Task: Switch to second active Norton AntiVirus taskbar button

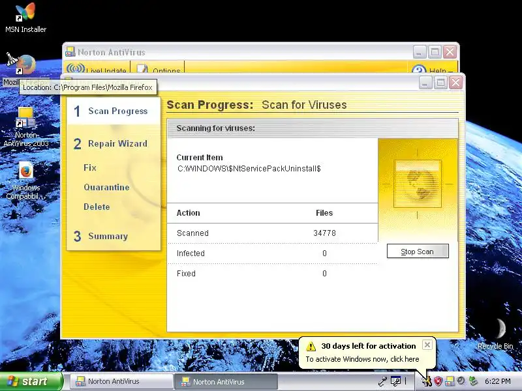Action: click(x=226, y=381)
